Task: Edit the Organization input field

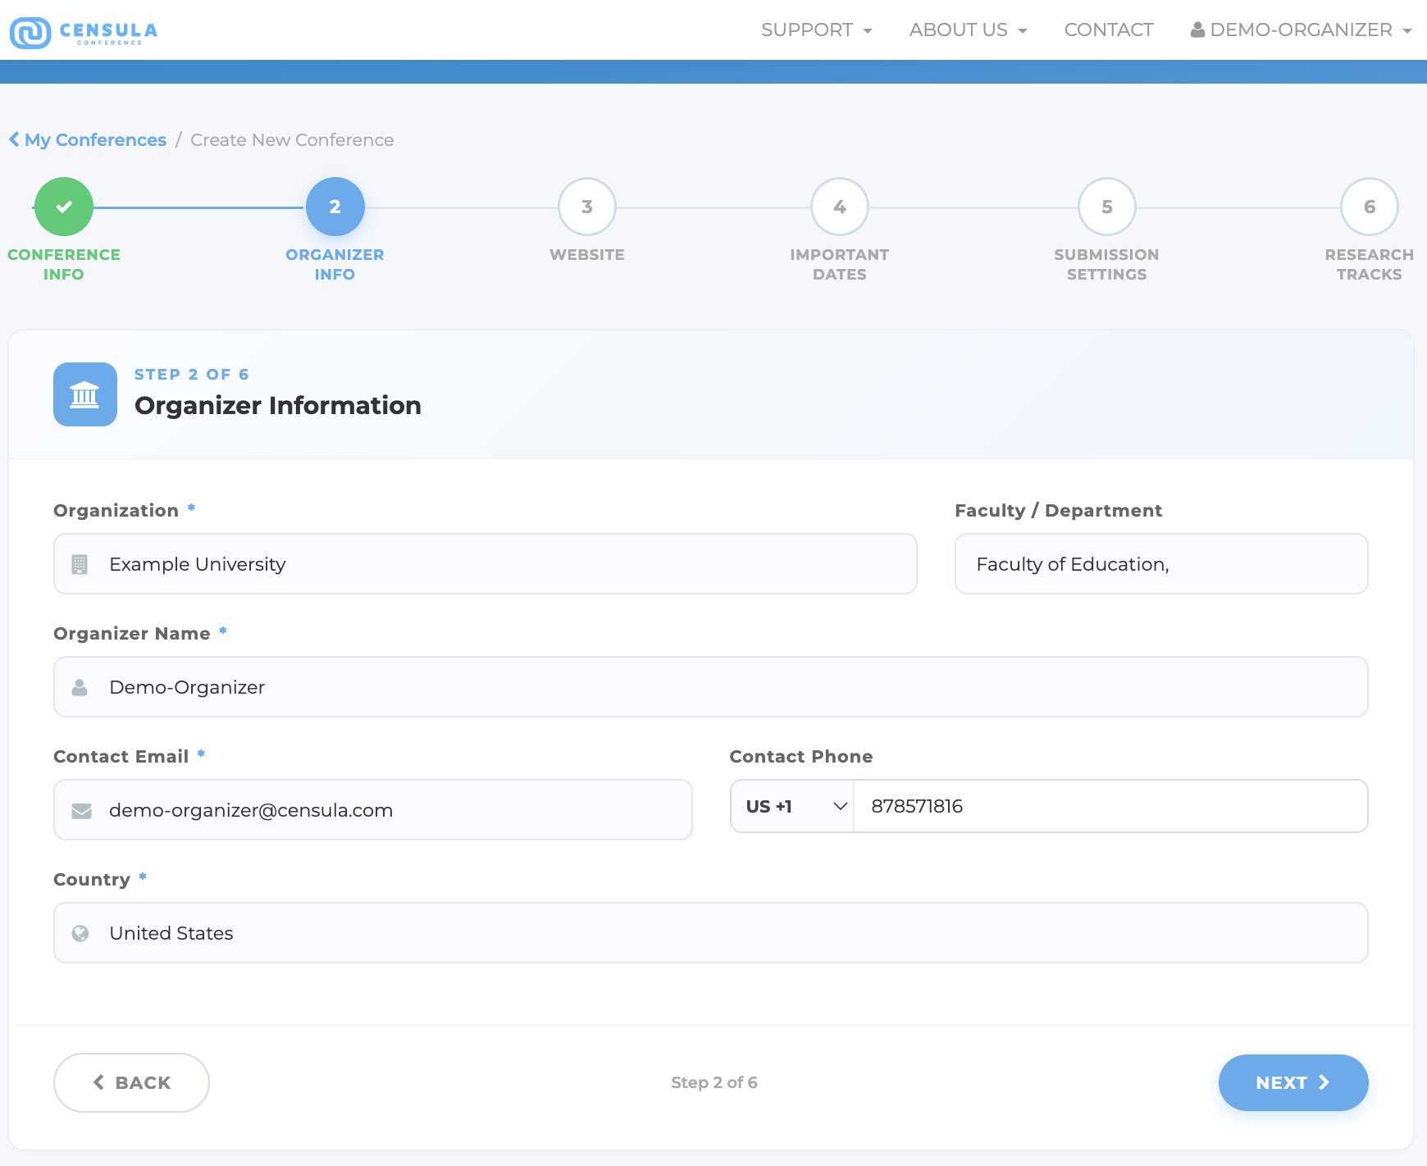Action: click(486, 564)
